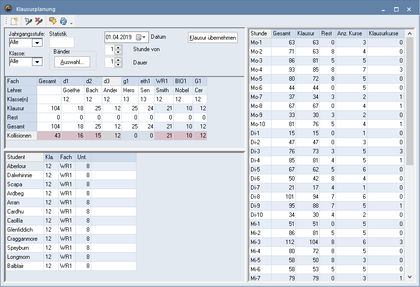Click the Klausur übernehmen button
Screen dimensions: 420x287
point(213,38)
